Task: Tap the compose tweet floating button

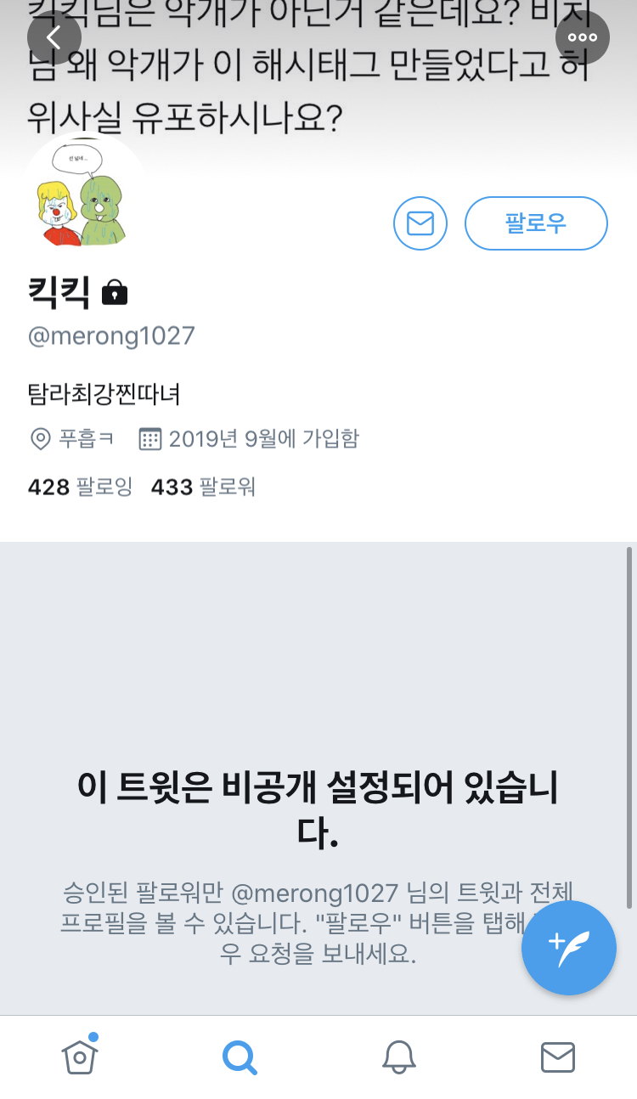Action: 569,948
